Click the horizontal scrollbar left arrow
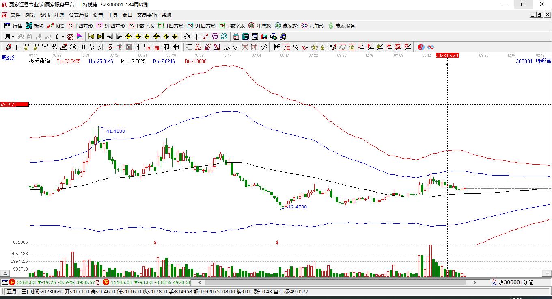Viewport: 552px width, 299px height. coord(200,282)
